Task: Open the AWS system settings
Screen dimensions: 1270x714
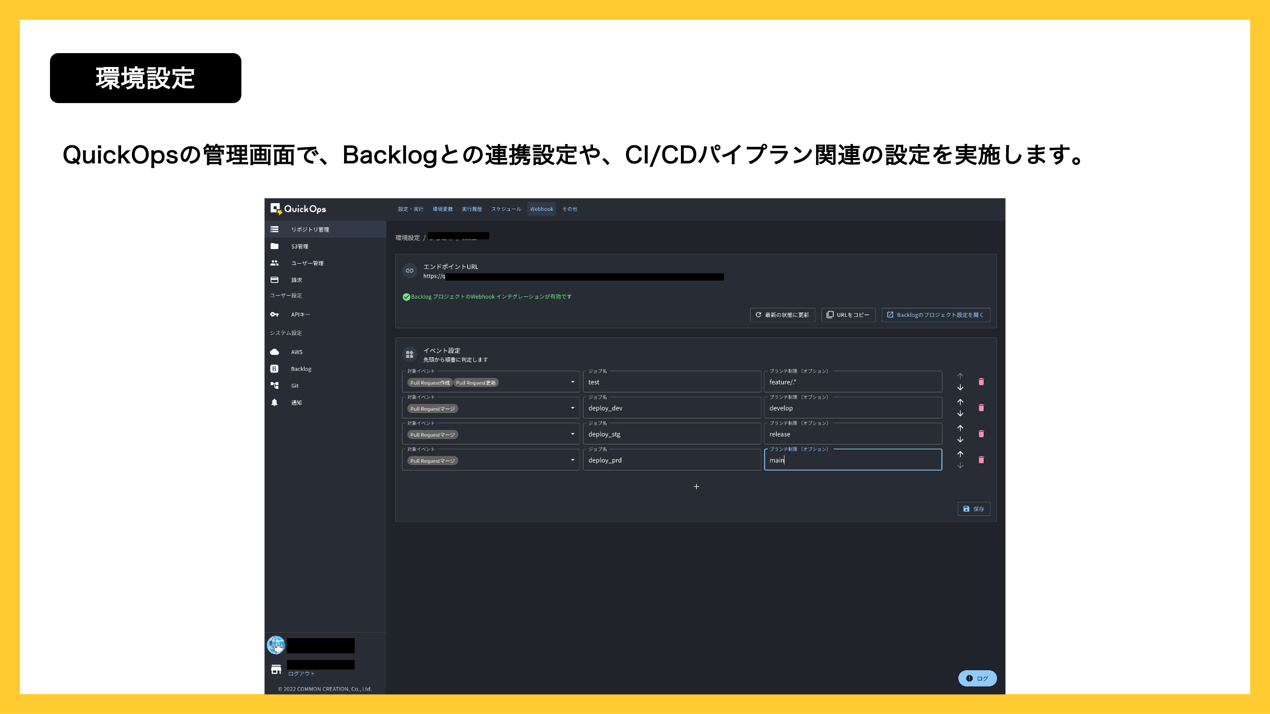Action: pyautogui.click(x=296, y=352)
